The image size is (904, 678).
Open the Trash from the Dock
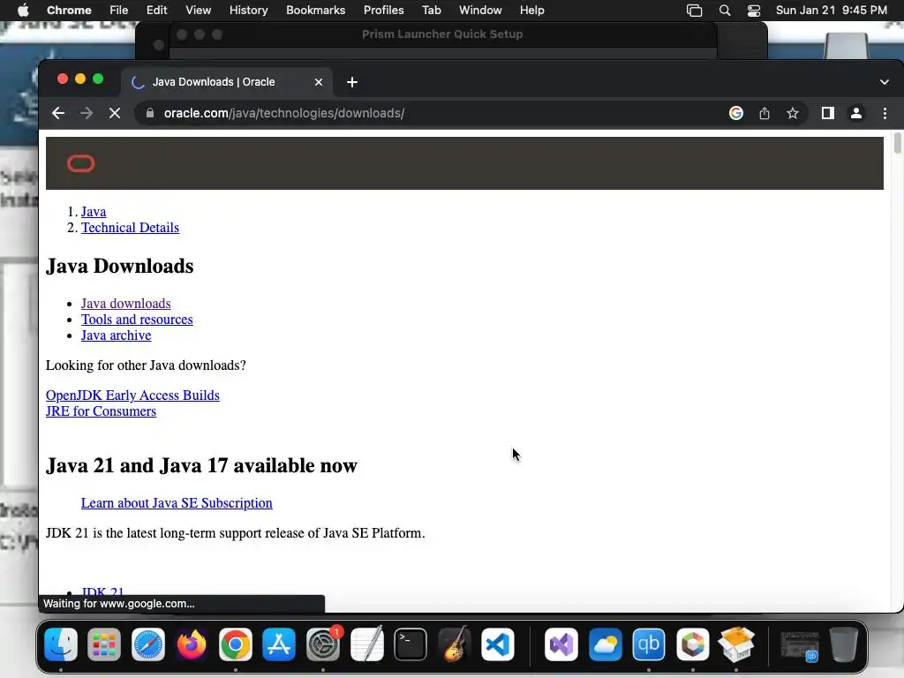click(x=843, y=644)
